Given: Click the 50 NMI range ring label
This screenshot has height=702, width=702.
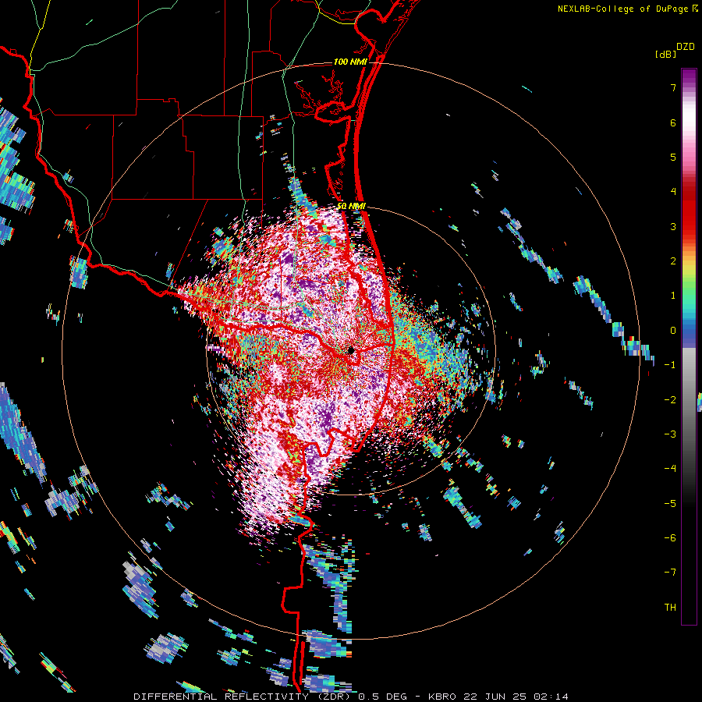Looking at the screenshot, I should pos(352,207).
